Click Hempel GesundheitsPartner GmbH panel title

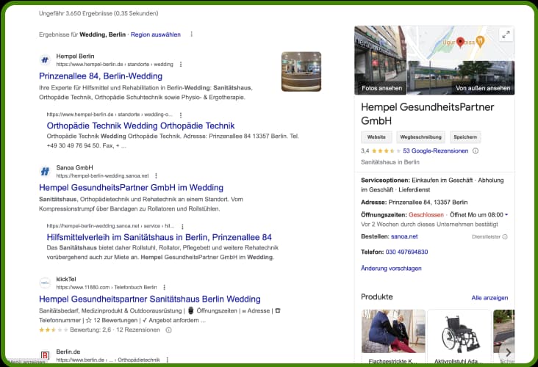click(x=428, y=114)
